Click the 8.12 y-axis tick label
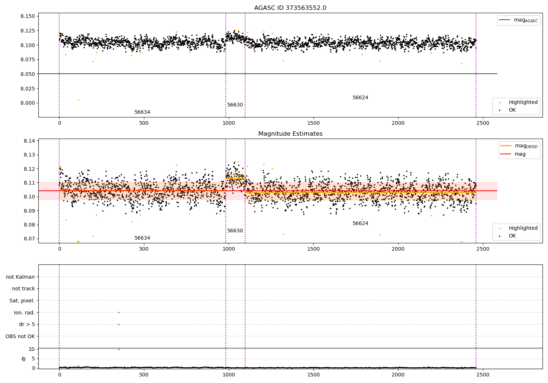Screen dimensions: 548x383 (x=29, y=169)
